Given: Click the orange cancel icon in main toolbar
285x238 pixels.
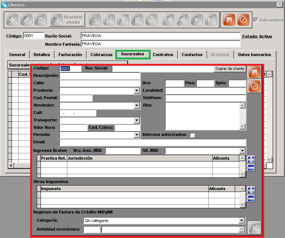Looking at the screenshot, I should pos(243,20).
